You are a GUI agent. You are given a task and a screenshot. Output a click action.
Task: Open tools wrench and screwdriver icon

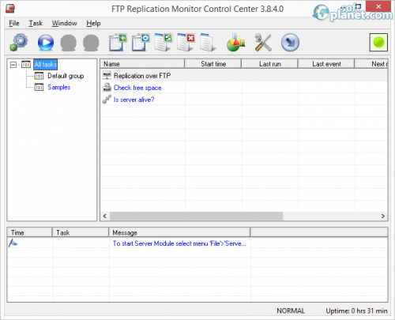pos(263,43)
